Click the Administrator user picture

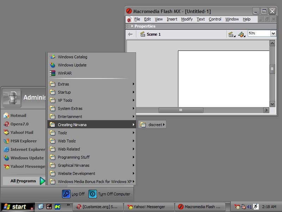pyautogui.click(x=12, y=98)
